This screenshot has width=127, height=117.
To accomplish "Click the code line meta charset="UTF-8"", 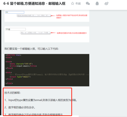I will pos(21,64).
